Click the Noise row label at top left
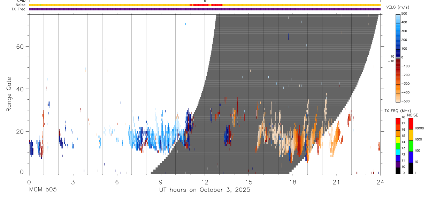428x197 pixels. [x=21, y=5]
